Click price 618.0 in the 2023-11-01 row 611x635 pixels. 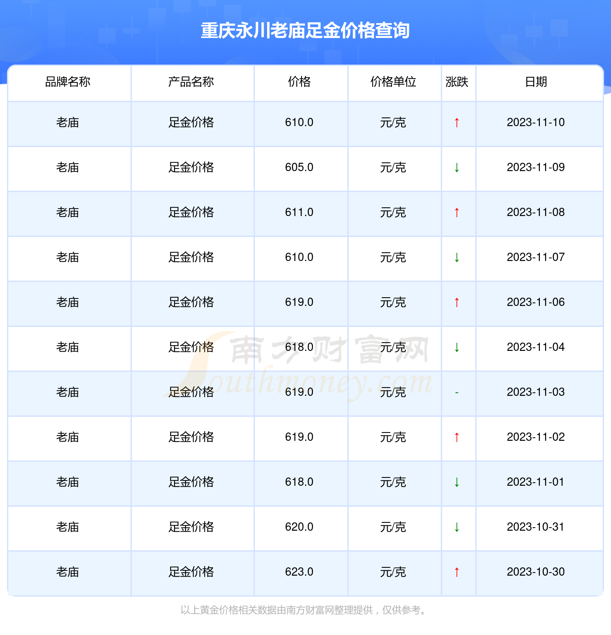click(x=299, y=482)
